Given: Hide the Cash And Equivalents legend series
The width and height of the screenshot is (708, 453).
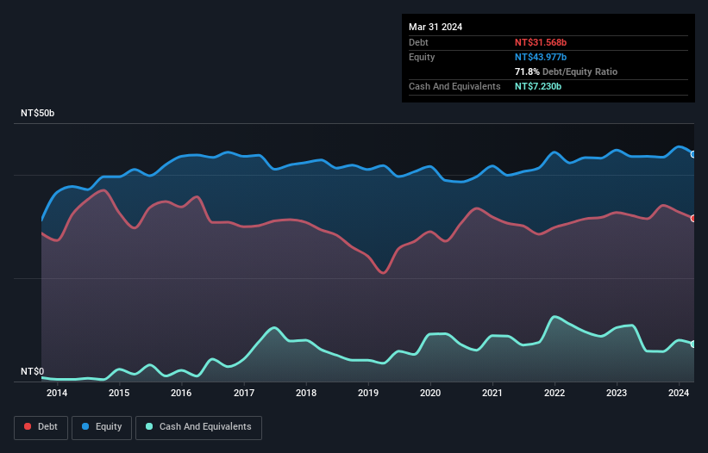Looking at the screenshot, I should tap(198, 426).
